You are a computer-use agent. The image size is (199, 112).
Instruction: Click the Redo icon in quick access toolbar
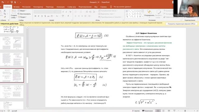click(x=8, y=2)
